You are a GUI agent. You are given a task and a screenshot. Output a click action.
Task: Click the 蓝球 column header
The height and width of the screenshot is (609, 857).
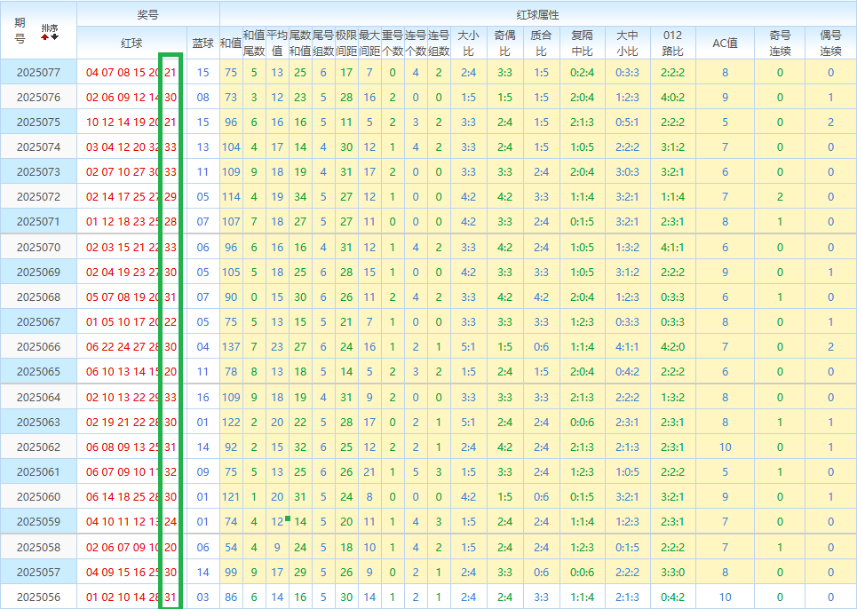[202, 43]
